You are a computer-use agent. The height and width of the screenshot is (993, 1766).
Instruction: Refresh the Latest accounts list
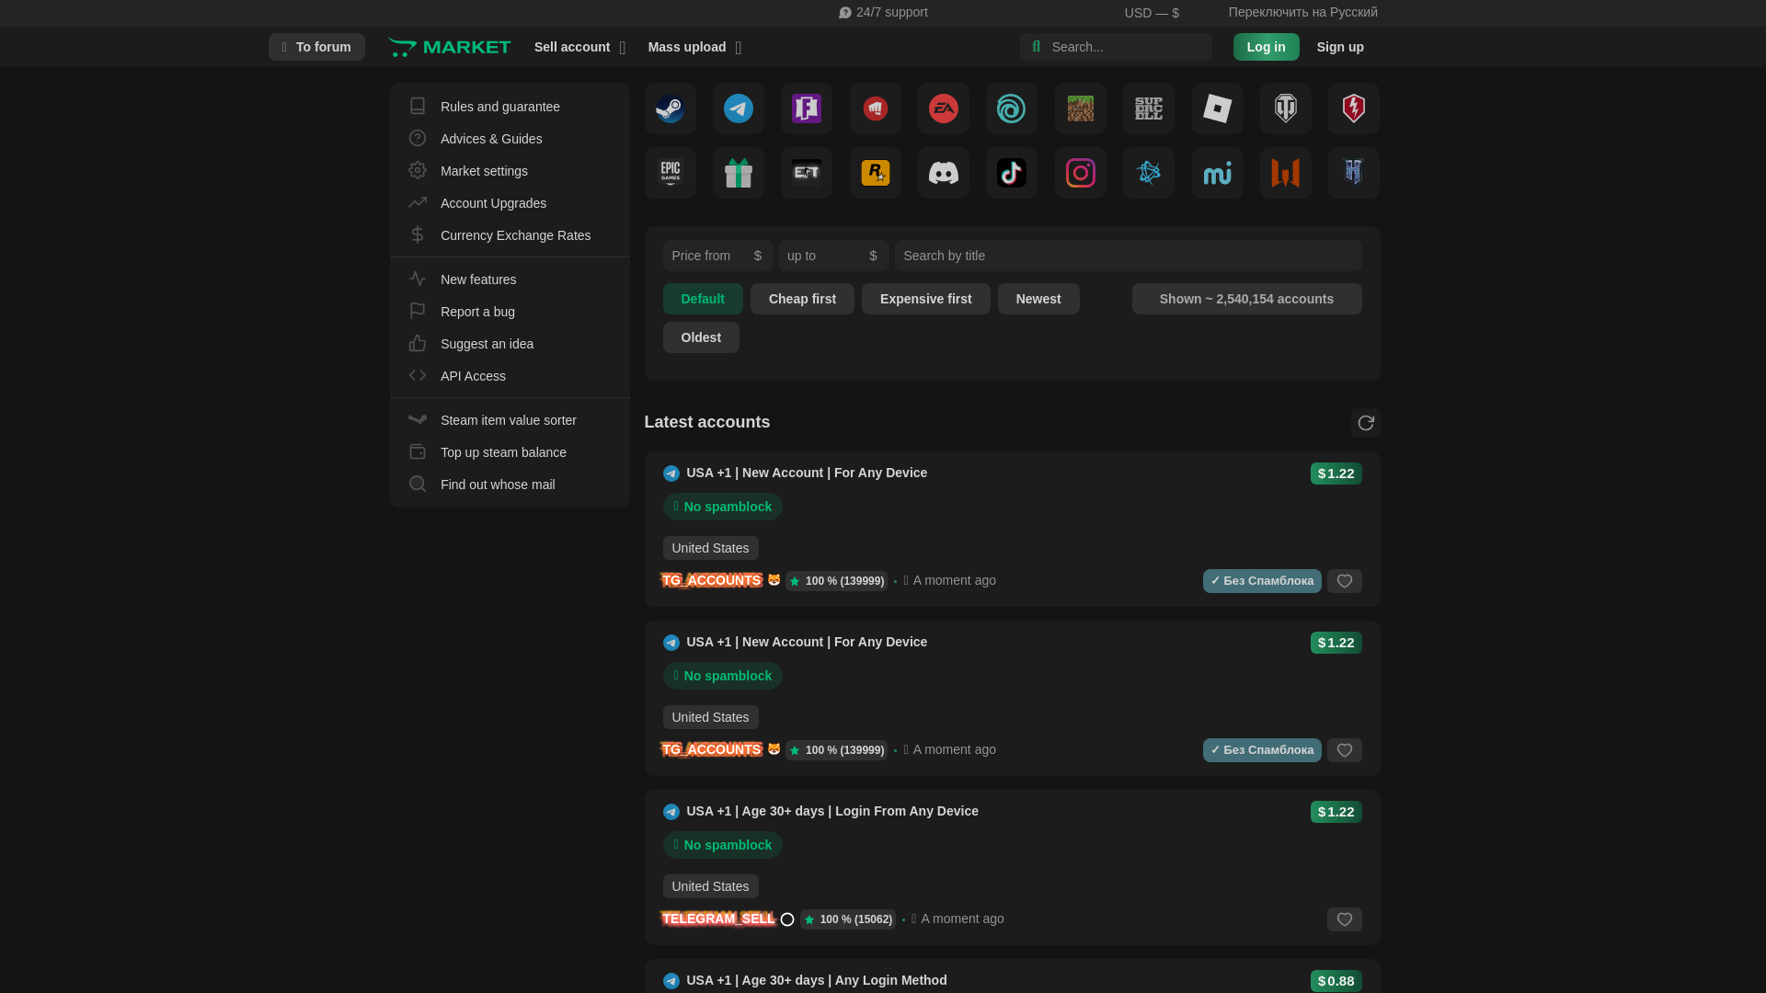coord(1365,423)
